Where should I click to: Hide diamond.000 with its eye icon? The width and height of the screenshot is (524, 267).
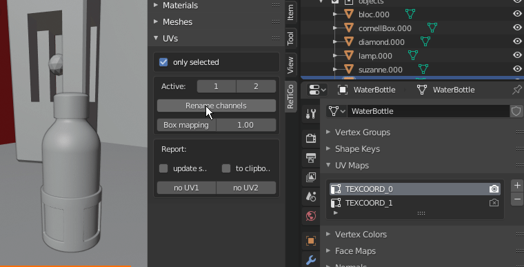click(517, 41)
